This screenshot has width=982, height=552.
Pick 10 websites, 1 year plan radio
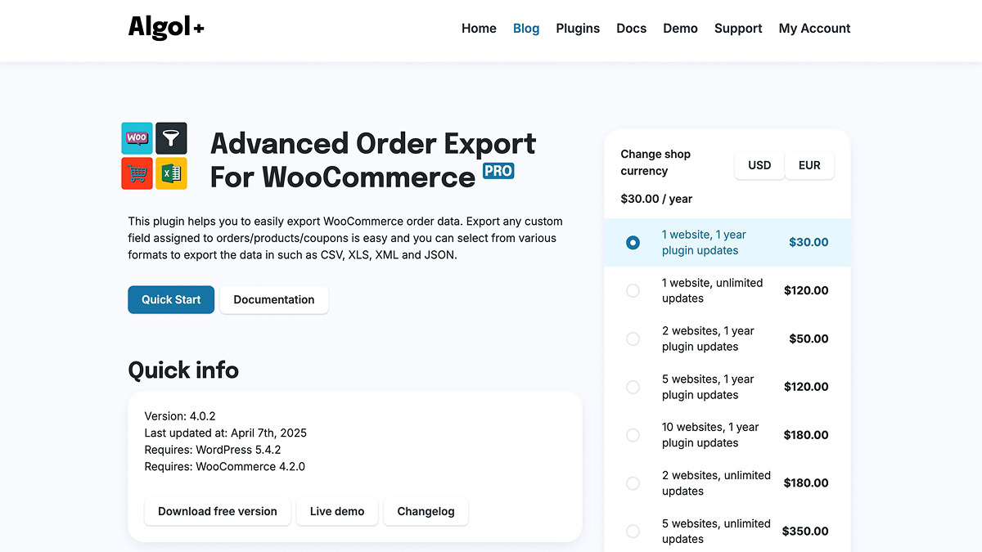(x=633, y=435)
